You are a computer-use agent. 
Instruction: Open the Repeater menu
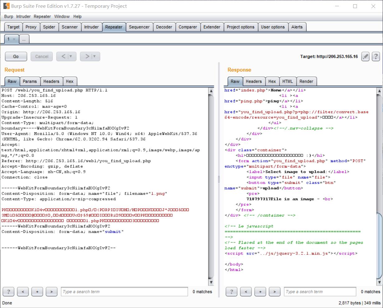coord(42,16)
